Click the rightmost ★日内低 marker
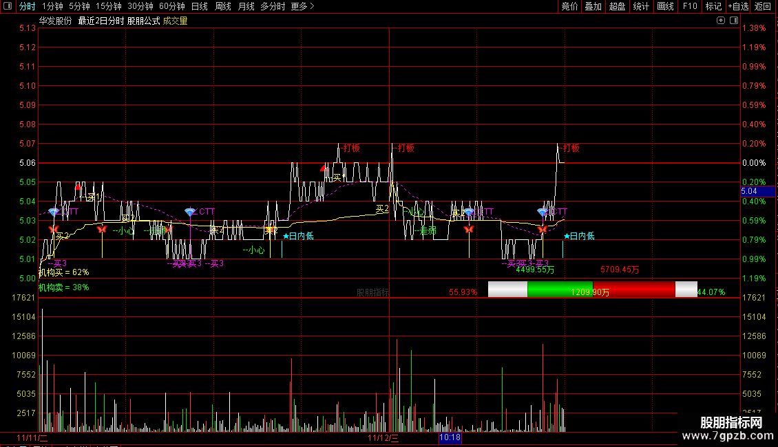The image size is (778, 447). (x=579, y=237)
